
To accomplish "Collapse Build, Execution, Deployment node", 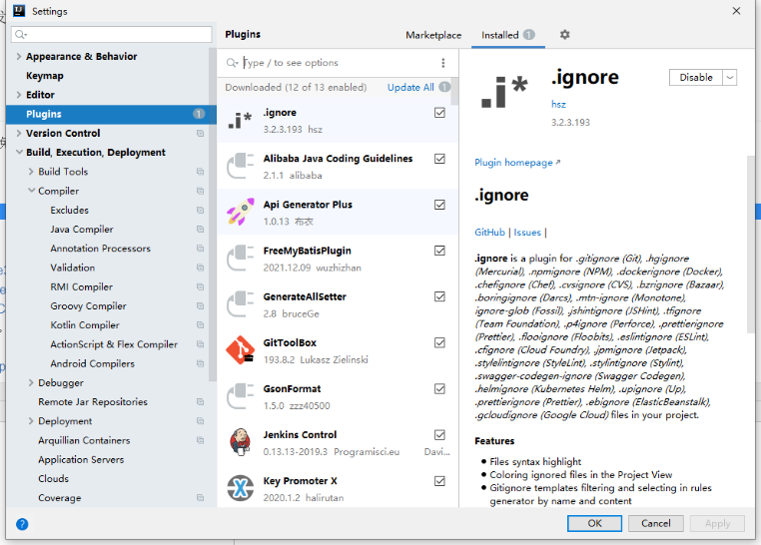I will tap(19, 153).
